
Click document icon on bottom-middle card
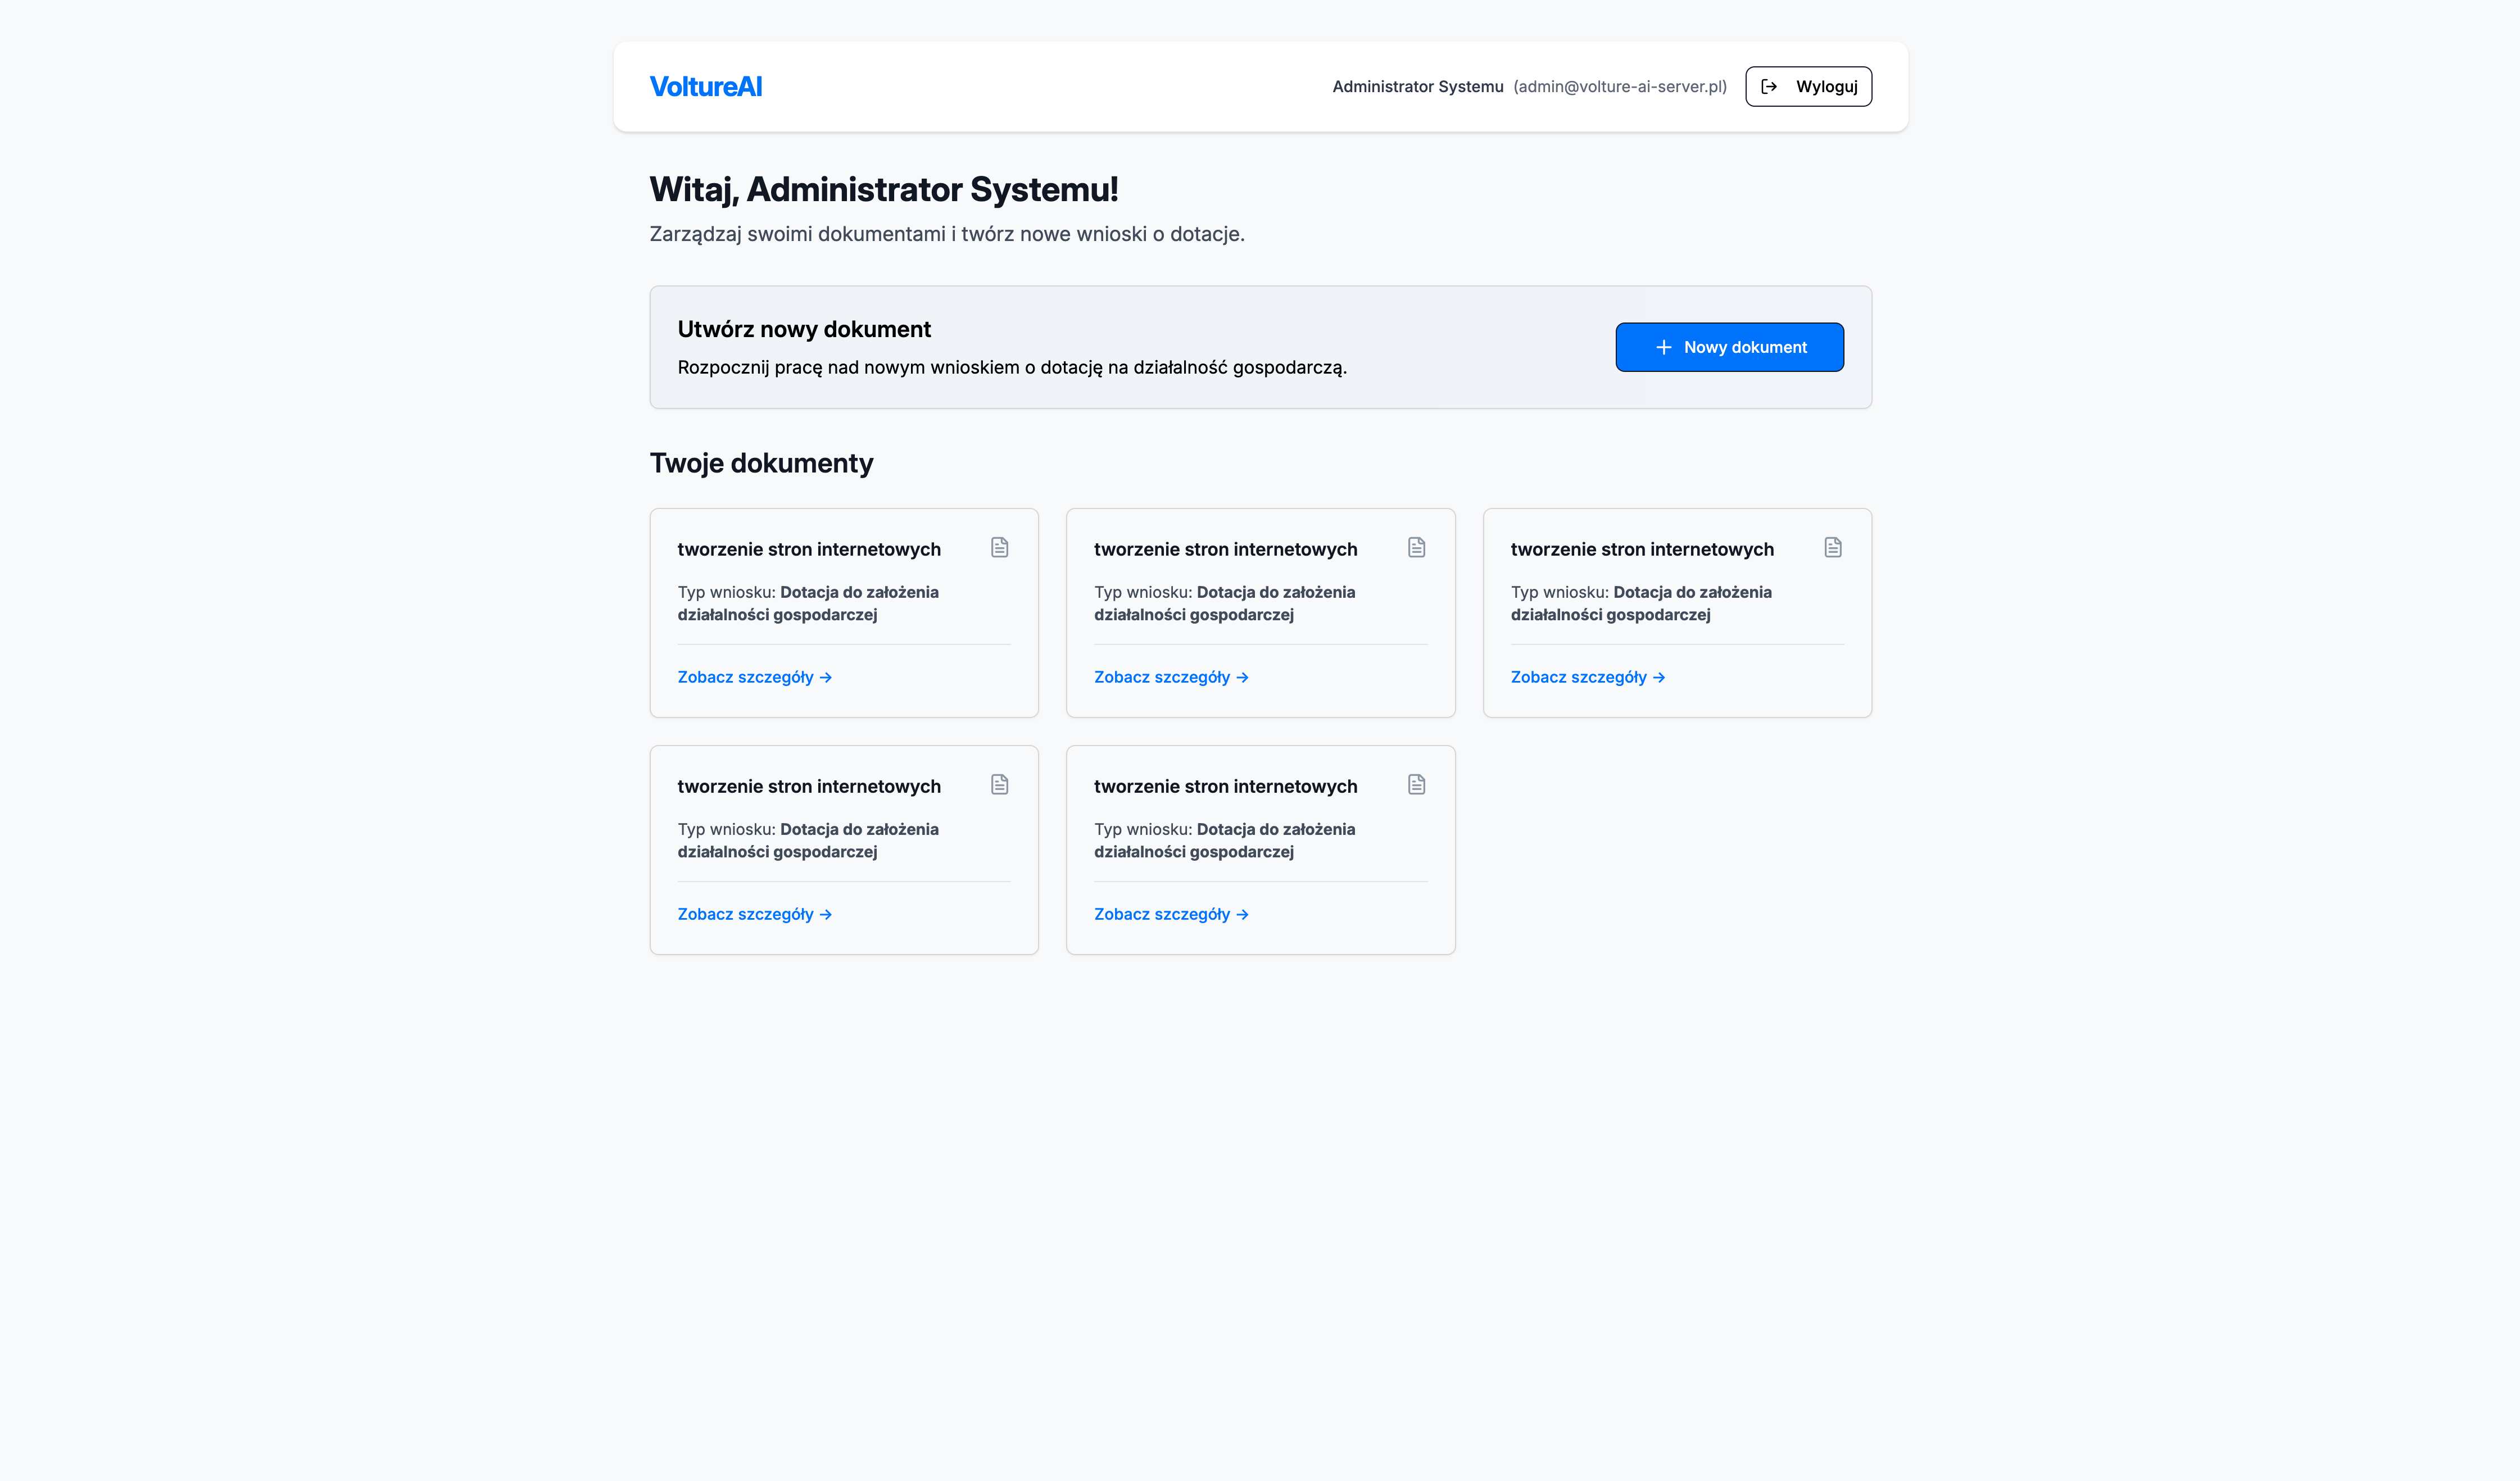click(x=1416, y=784)
